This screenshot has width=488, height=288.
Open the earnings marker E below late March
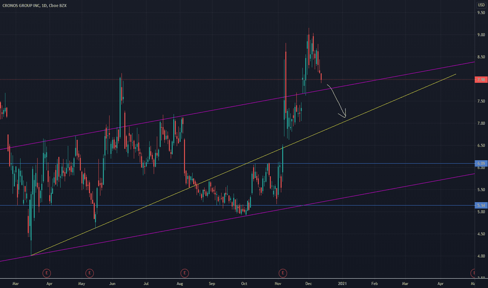click(x=47, y=273)
